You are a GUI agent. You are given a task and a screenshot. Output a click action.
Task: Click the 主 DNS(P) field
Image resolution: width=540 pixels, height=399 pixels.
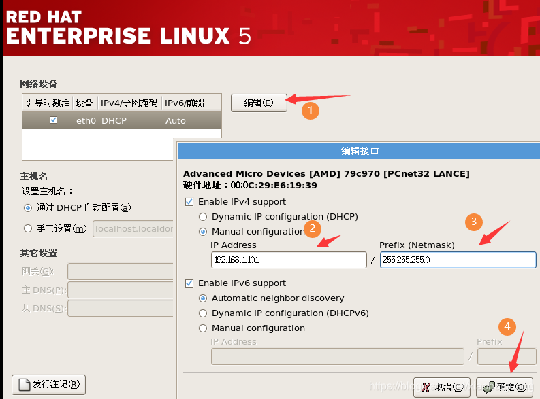click(x=121, y=290)
